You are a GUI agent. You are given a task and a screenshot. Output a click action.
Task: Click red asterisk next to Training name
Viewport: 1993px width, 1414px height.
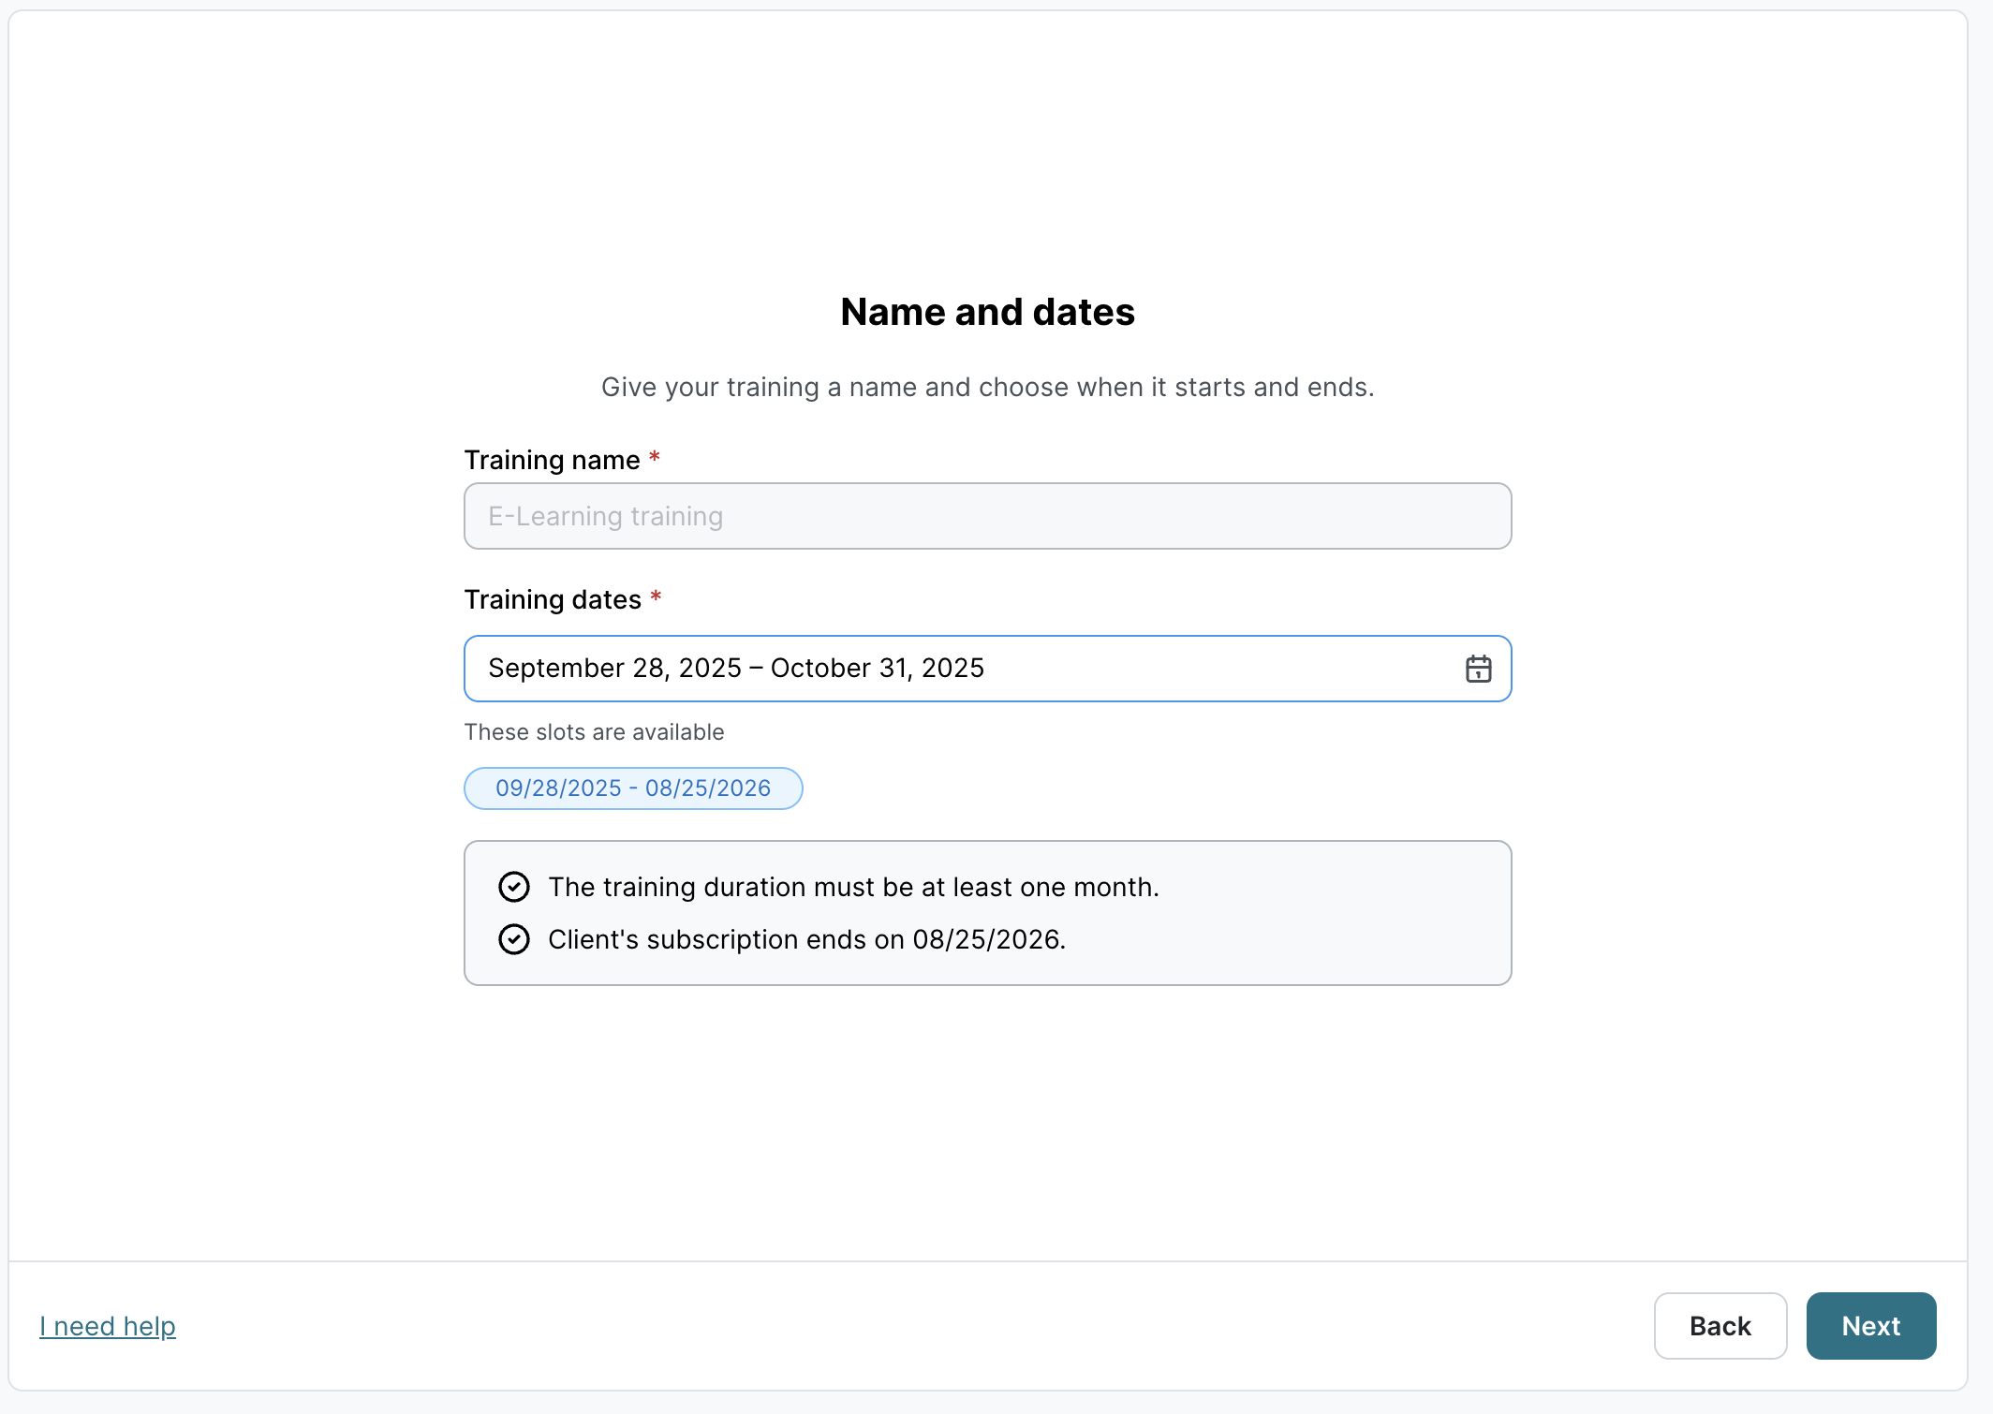(655, 458)
